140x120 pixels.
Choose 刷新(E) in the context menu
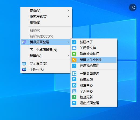pos(46,23)
